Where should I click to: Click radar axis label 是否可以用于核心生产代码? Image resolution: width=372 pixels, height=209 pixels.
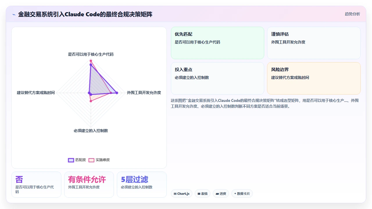click(x=91, y=54)
